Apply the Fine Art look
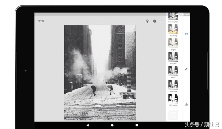The image size is (222, 129). [x=173, y=57]
